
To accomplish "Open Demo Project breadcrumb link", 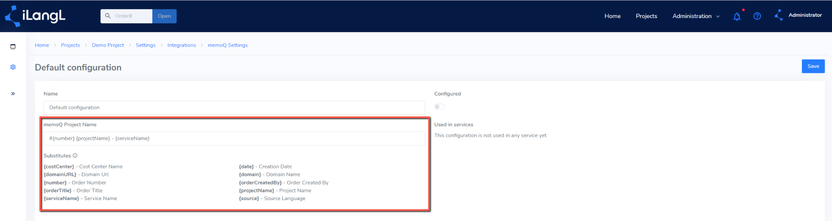I will click(108, 45).
